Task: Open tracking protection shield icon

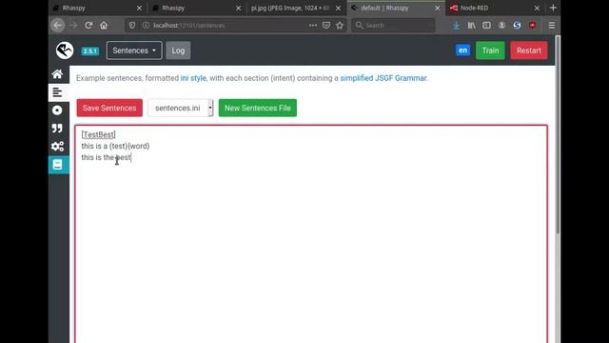Action: 132,26
